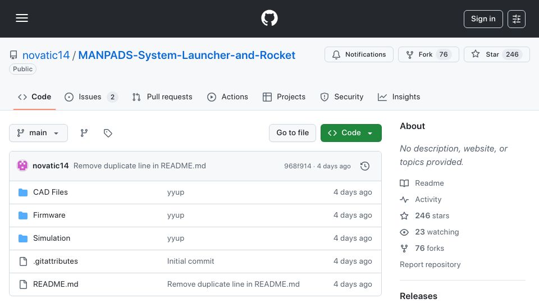Select the Code tab
Viewport: 539px width, 303px height.
pyautogui.click(x=34, y=97)
